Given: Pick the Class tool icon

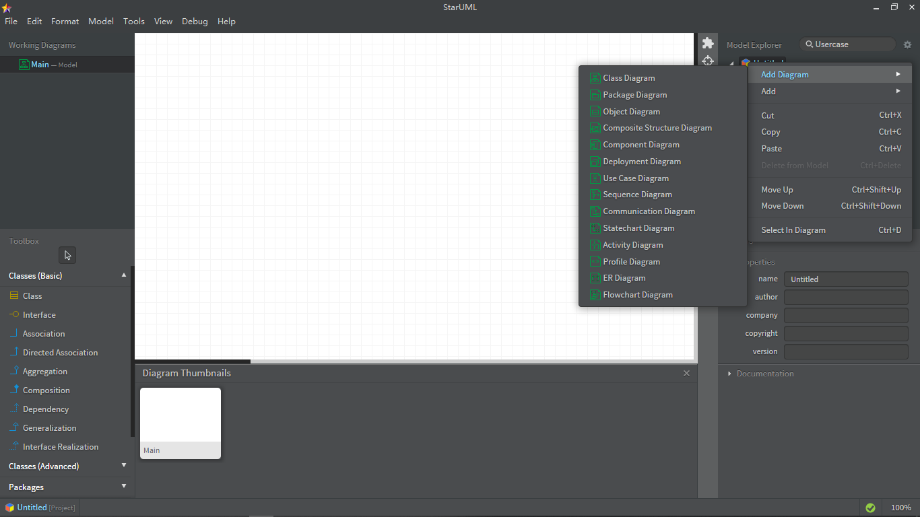Looking at the screenshot, I should 14,296.
